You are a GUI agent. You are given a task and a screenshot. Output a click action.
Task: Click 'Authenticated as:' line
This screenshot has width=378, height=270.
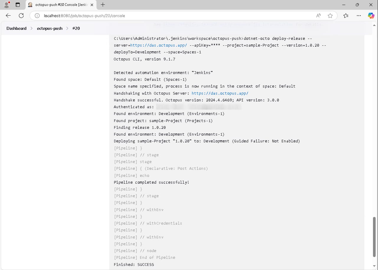point(134,107)
